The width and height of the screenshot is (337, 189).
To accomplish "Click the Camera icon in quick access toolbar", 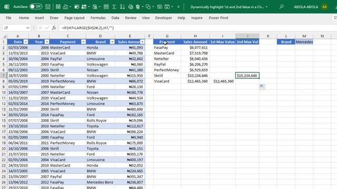I will [160, 7].
